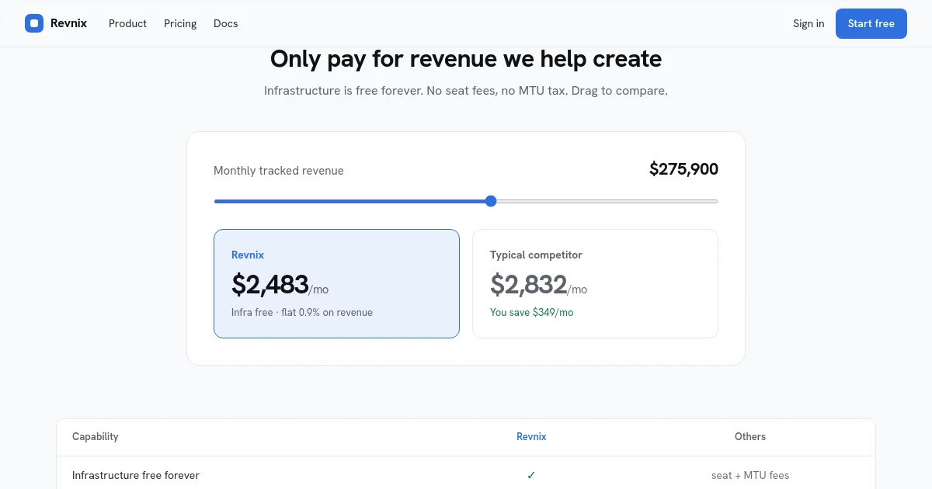Click the Monthly tracked revenue label
This screenshot has height=489, width=932.
coord(279,171)
